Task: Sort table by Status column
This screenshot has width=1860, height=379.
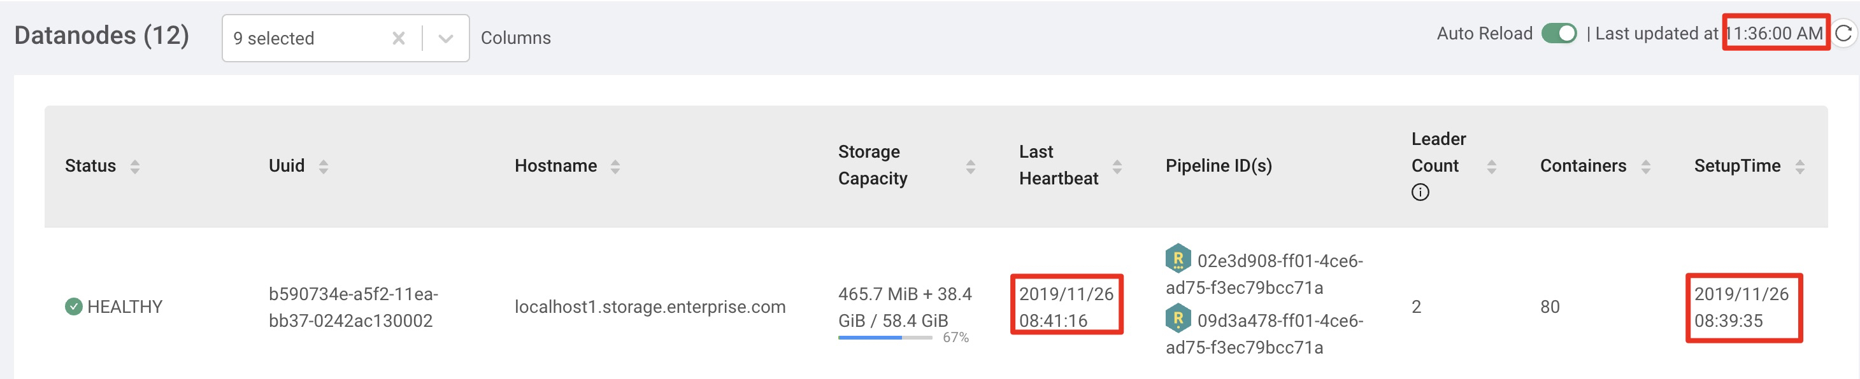Action: [x=135, y=167]
